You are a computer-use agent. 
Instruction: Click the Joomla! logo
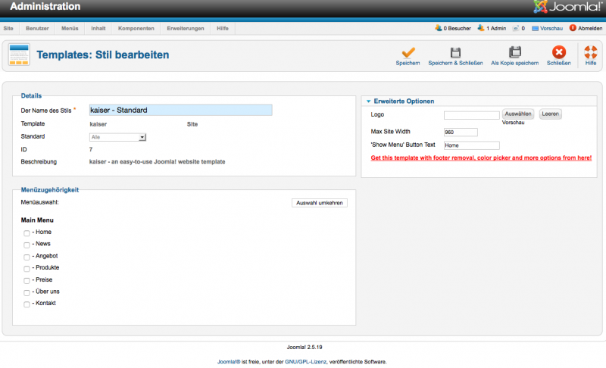coord(567,7)
